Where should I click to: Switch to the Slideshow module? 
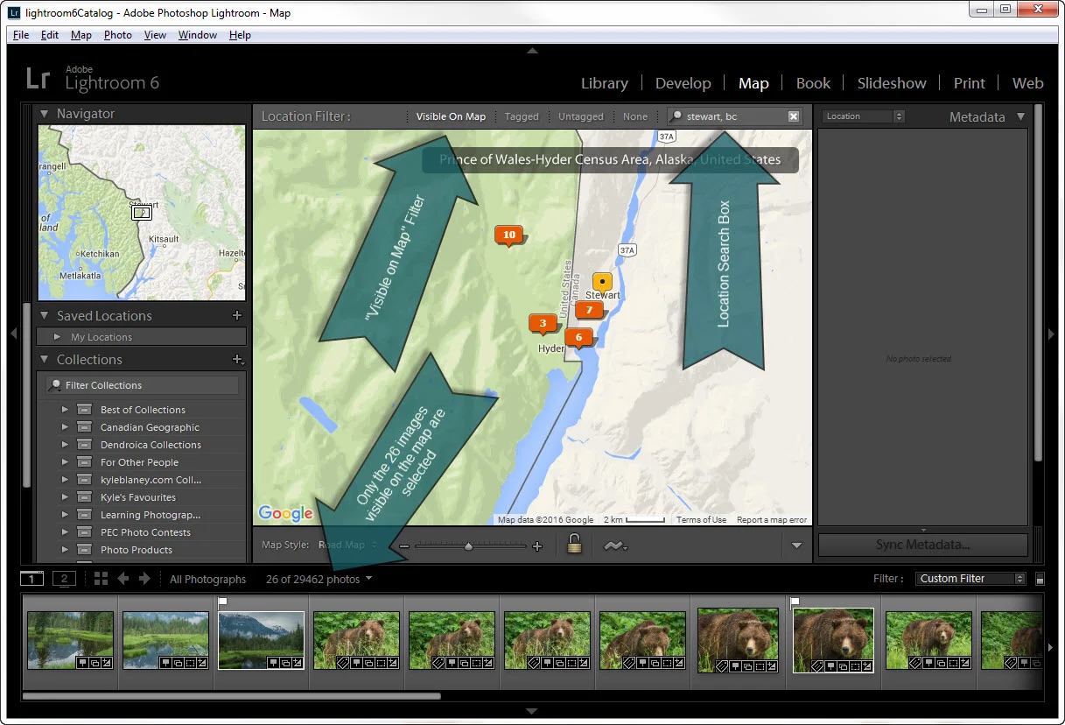(892, 83)
